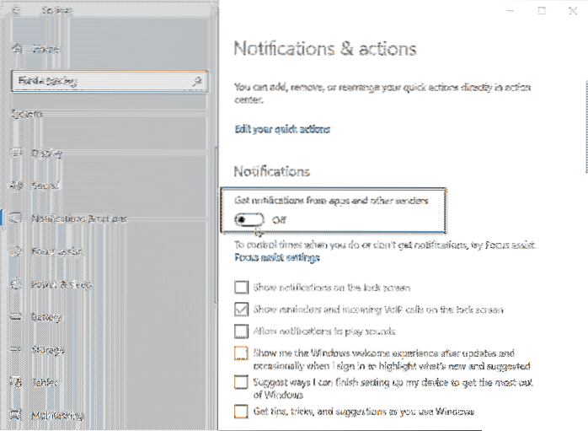The width and height of the screenshot is (588, 431).
Task: Select Notifications & actions in sidebar
Action: click(79, 218)
